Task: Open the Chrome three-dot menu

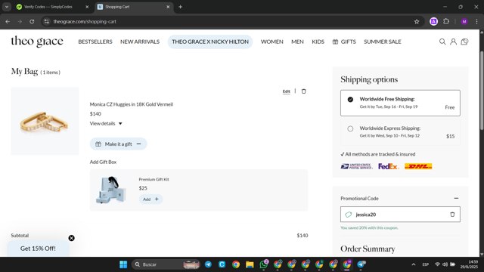Action: (x=476, y=22)
